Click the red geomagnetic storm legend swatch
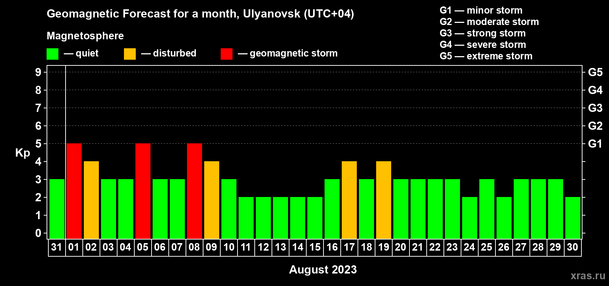 click(x=226, y=54)
